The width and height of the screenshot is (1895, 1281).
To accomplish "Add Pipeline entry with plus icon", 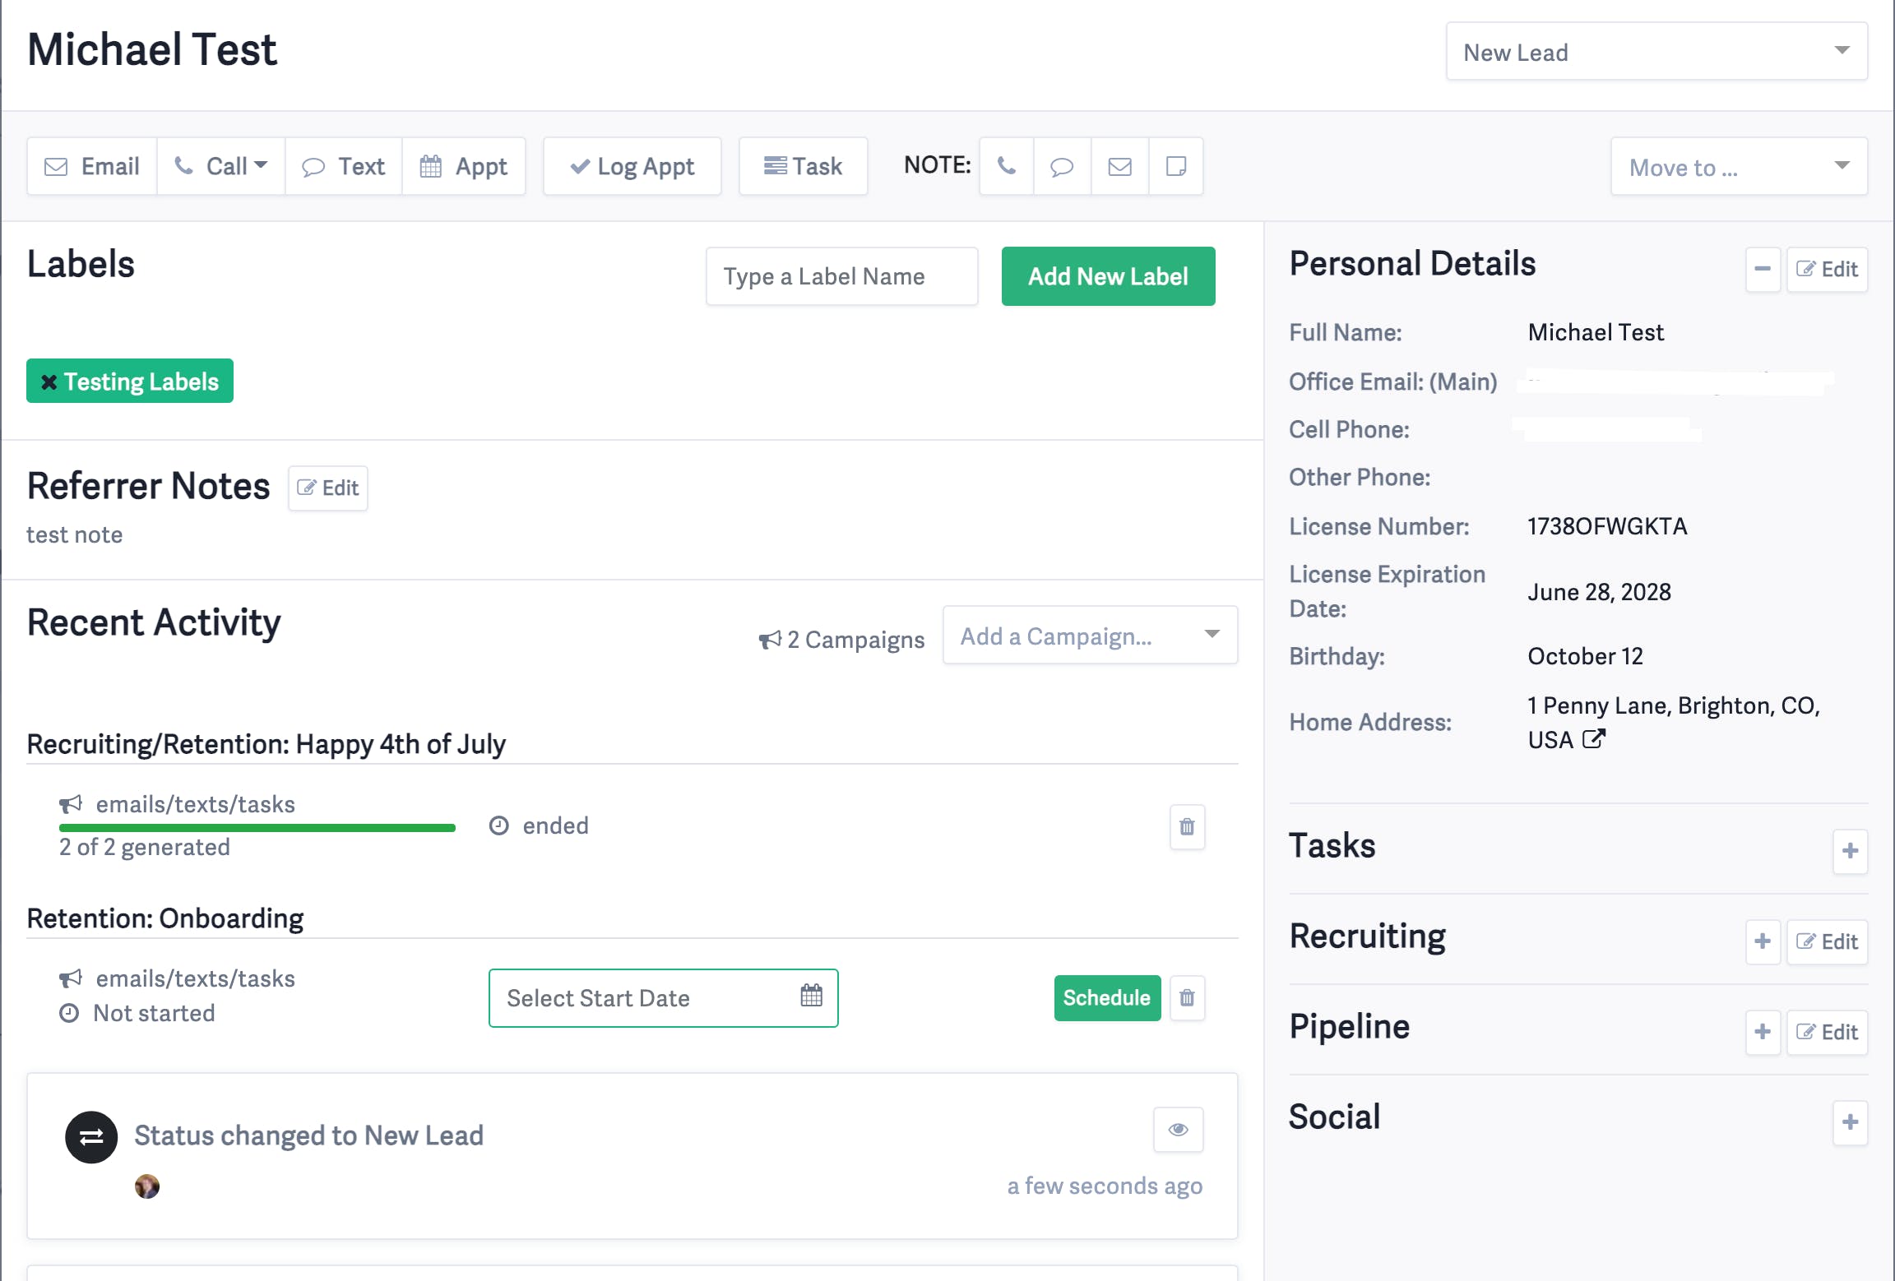I will (1763, 1032).
